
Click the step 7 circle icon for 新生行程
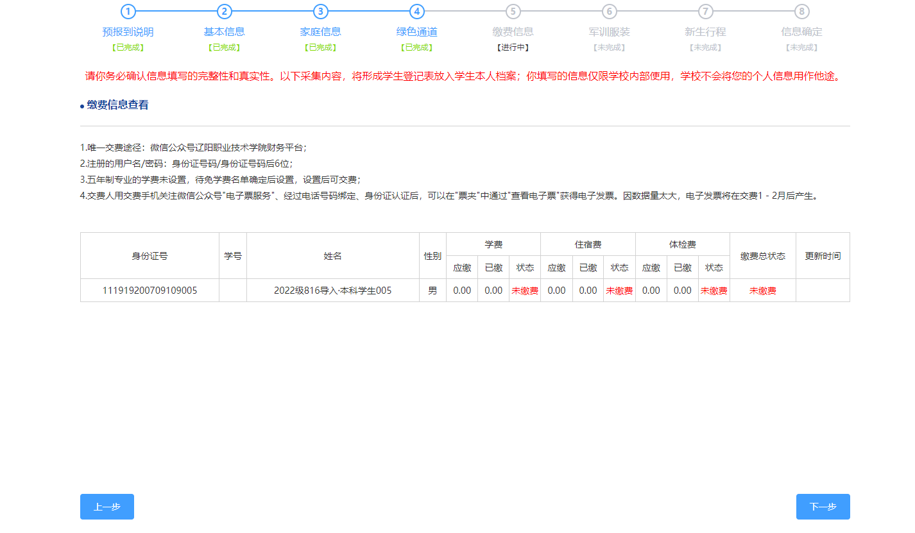pos(706,12)
